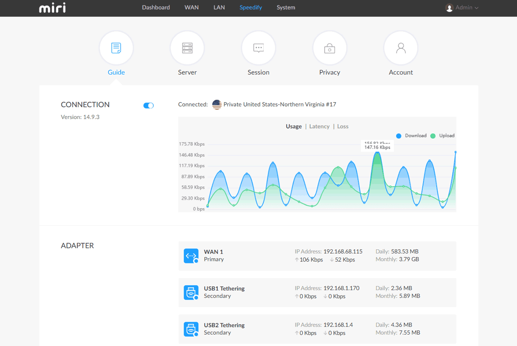Click the Privacy lock icon
Screen dimensions: 517x346
[x=329, y=48]
